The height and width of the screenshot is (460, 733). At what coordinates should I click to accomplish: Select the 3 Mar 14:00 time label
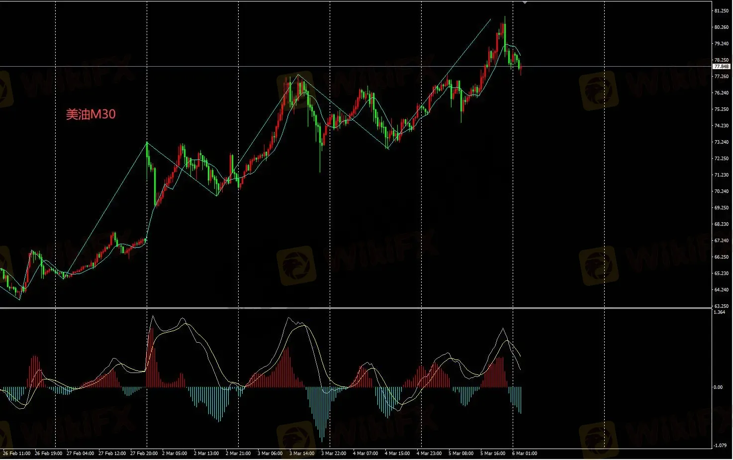point(302,454)
